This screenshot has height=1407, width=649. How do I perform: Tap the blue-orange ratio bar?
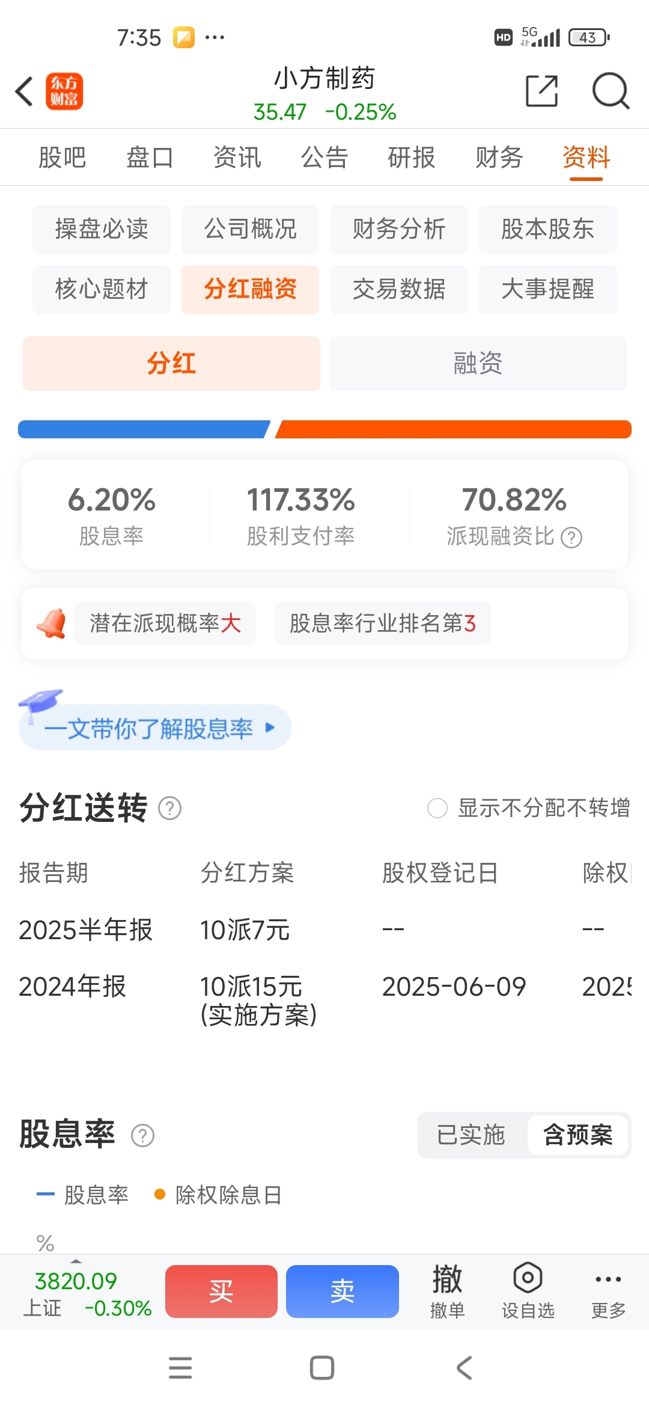point(324,429)
